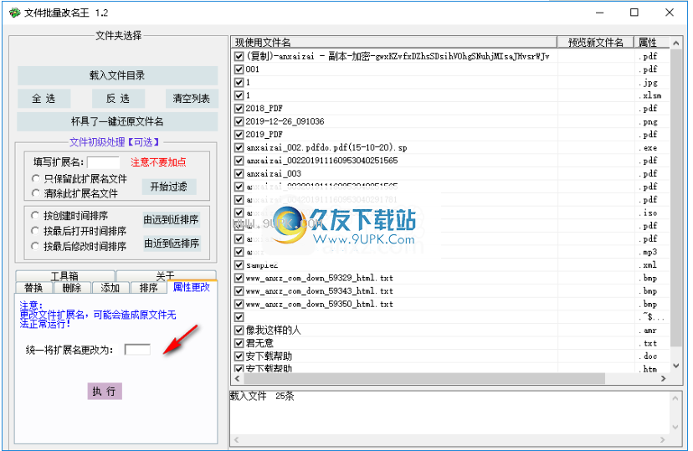
Task: Uncheck www_anxz_com_down_59329_html.txt checkbox
Action: [239, 278]
